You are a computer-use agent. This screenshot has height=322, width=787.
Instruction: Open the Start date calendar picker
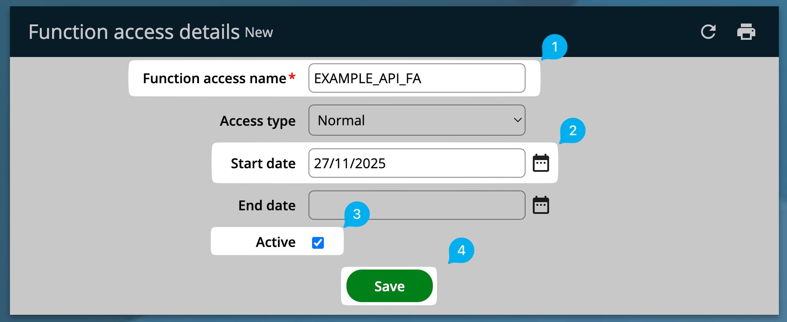(x=540, y=163)
